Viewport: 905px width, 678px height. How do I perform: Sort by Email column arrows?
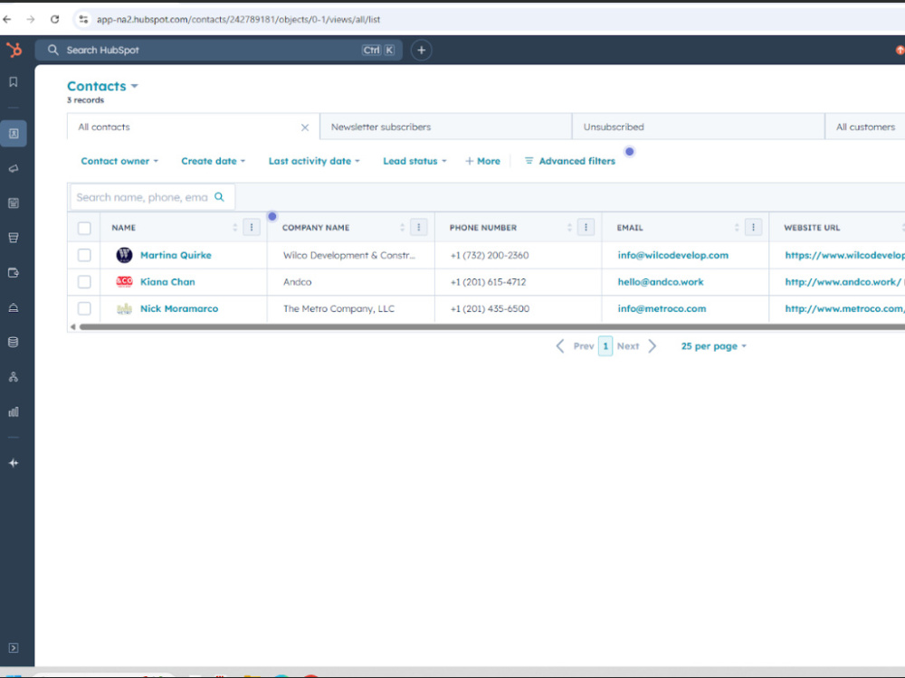coord(737,227)
